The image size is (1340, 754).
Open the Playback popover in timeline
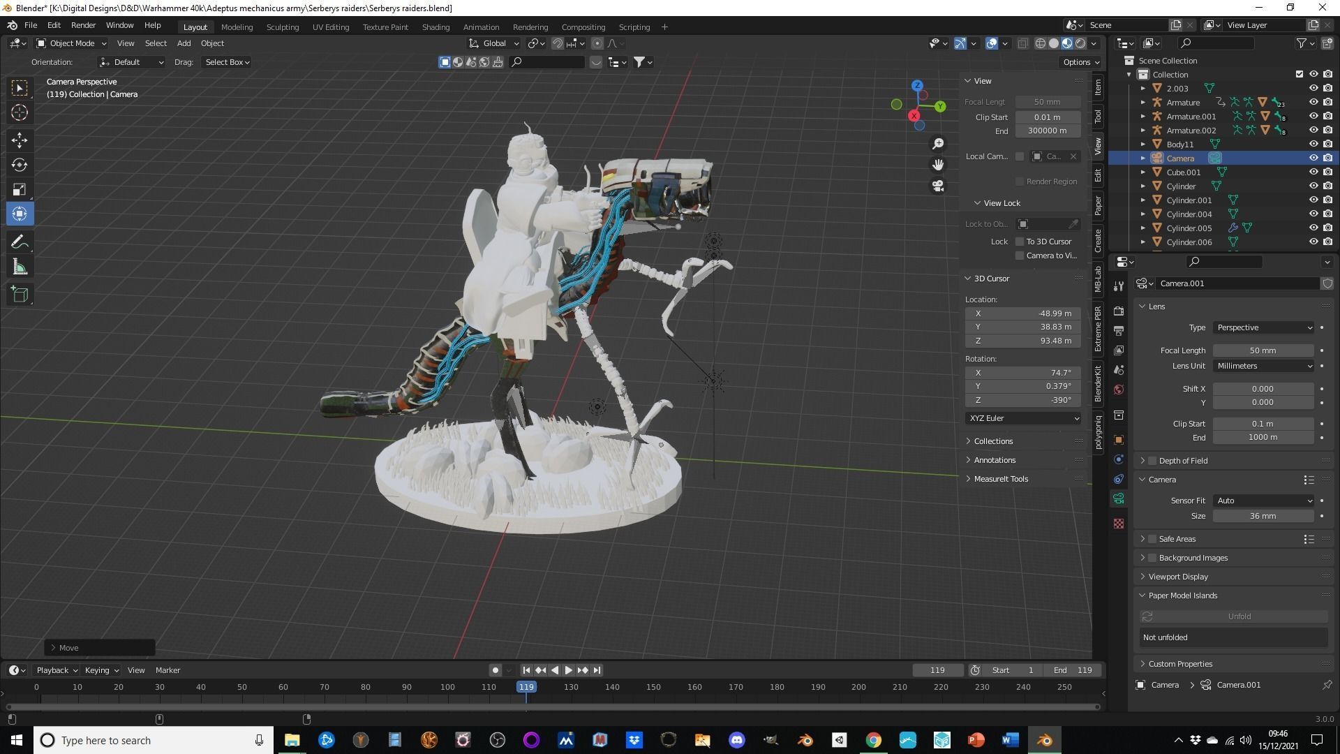coord(57,670)
